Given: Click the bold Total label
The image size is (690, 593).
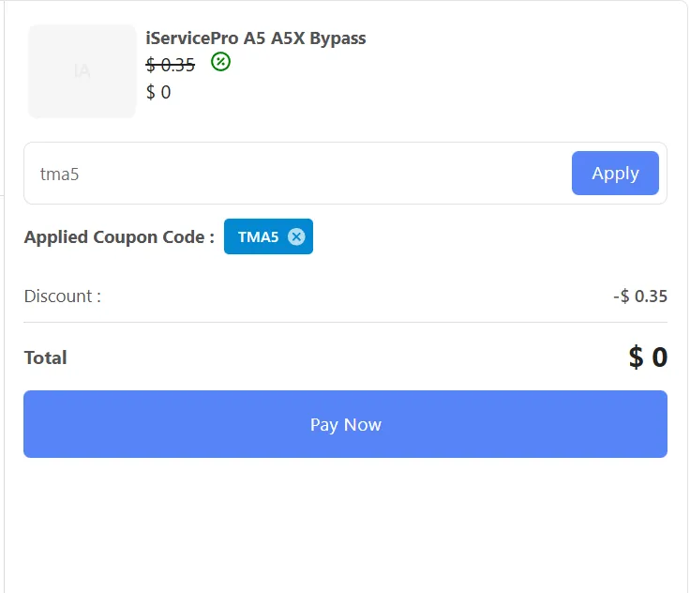Looking at the screenshot, I should (45, 357).
